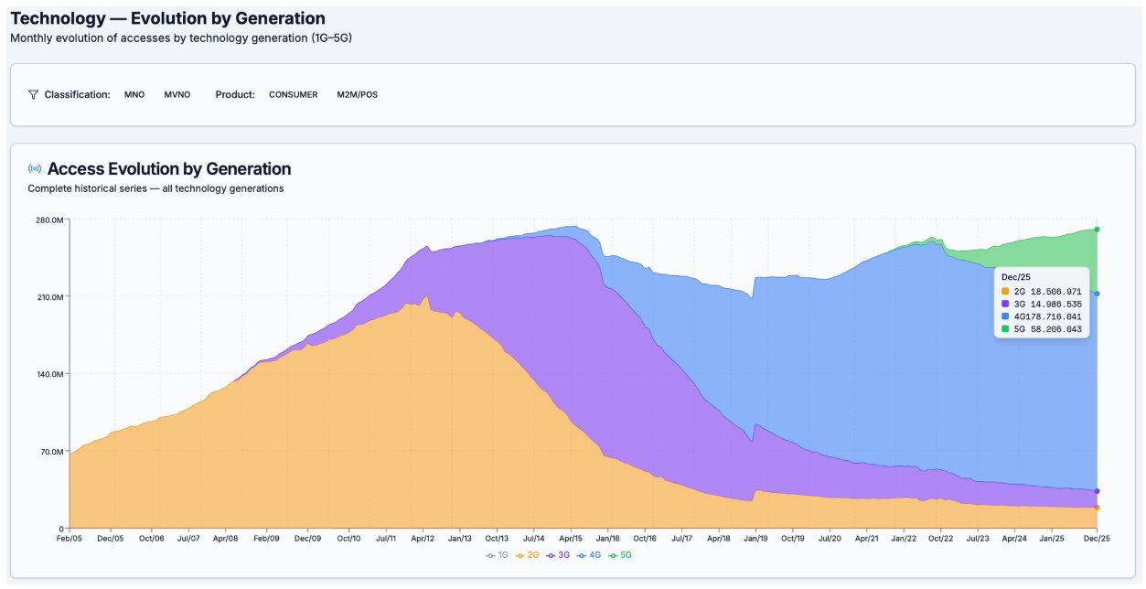Click the signal icon beside Access Evolution title
Viewport: 1146px width, 589px height.
(35, 169)
